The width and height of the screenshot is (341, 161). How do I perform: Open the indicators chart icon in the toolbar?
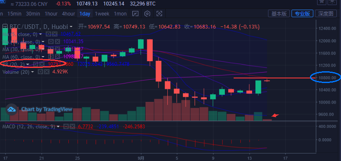[x=135, y=14]
